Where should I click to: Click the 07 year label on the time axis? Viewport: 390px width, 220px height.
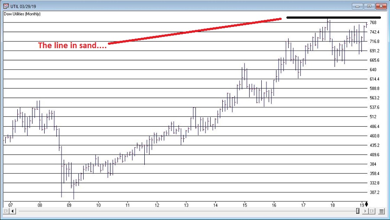click(10, 205)
